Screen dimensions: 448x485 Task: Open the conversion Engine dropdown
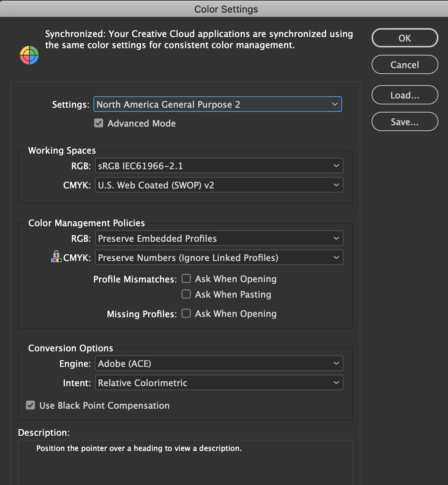pos(219,363)
